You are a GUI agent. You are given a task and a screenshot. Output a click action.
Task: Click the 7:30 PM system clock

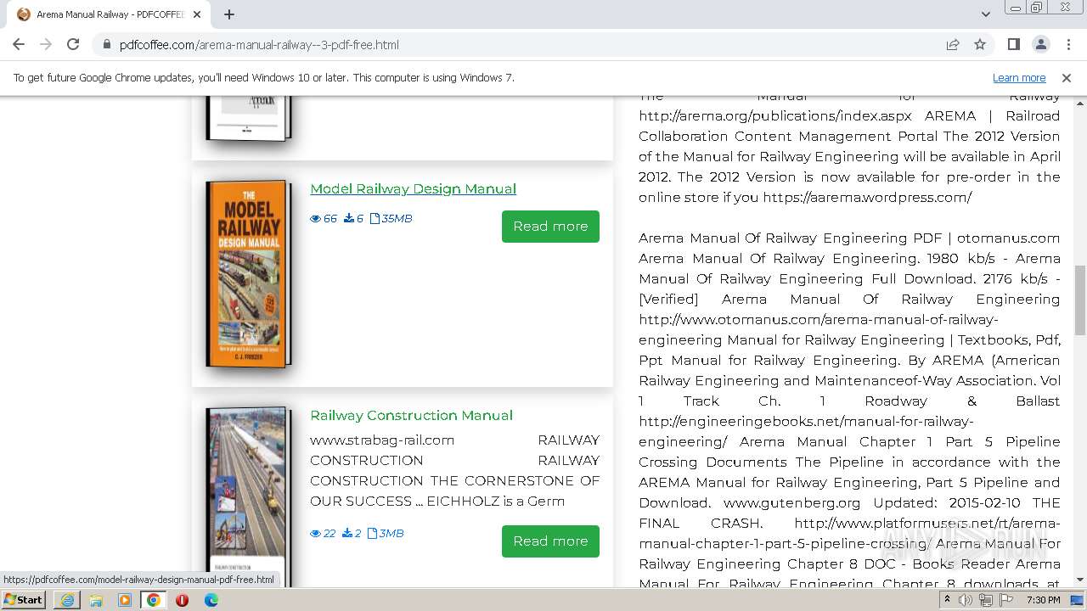click(1043, 600)
